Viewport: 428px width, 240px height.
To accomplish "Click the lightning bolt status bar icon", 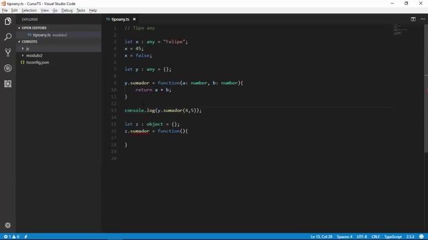I will tap(25, 237).
